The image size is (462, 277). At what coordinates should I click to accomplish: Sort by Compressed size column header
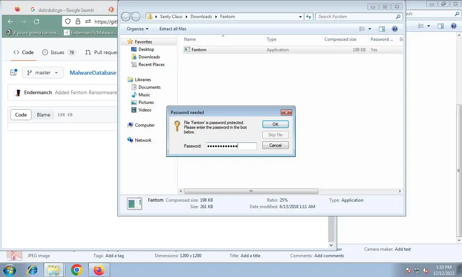tap(340, 39)
